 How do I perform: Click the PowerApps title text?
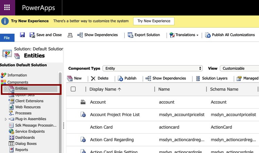(39, 8)
